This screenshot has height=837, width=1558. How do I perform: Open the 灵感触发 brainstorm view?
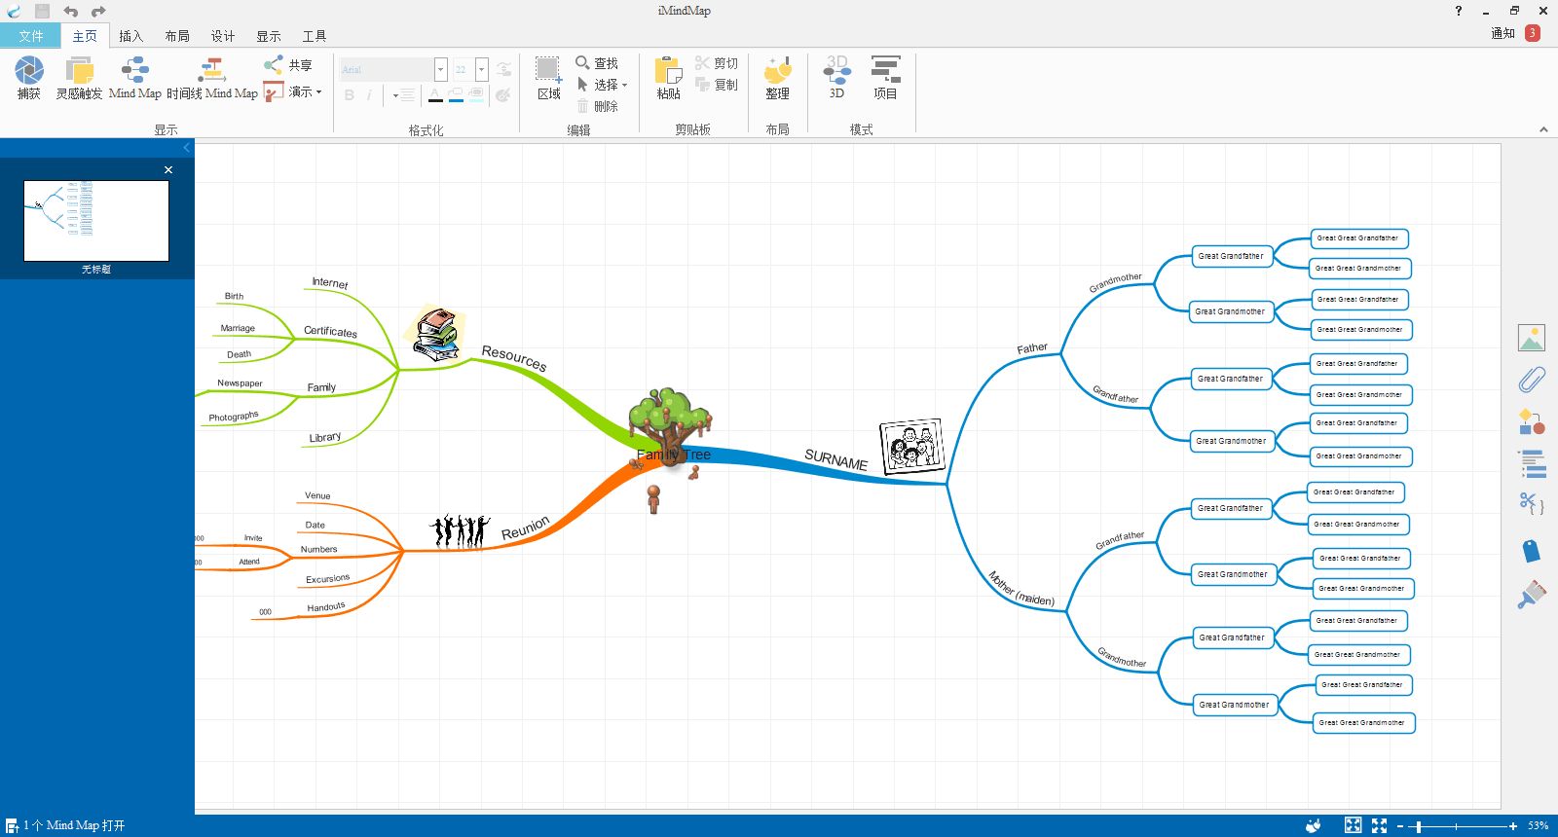pos(79,77)
